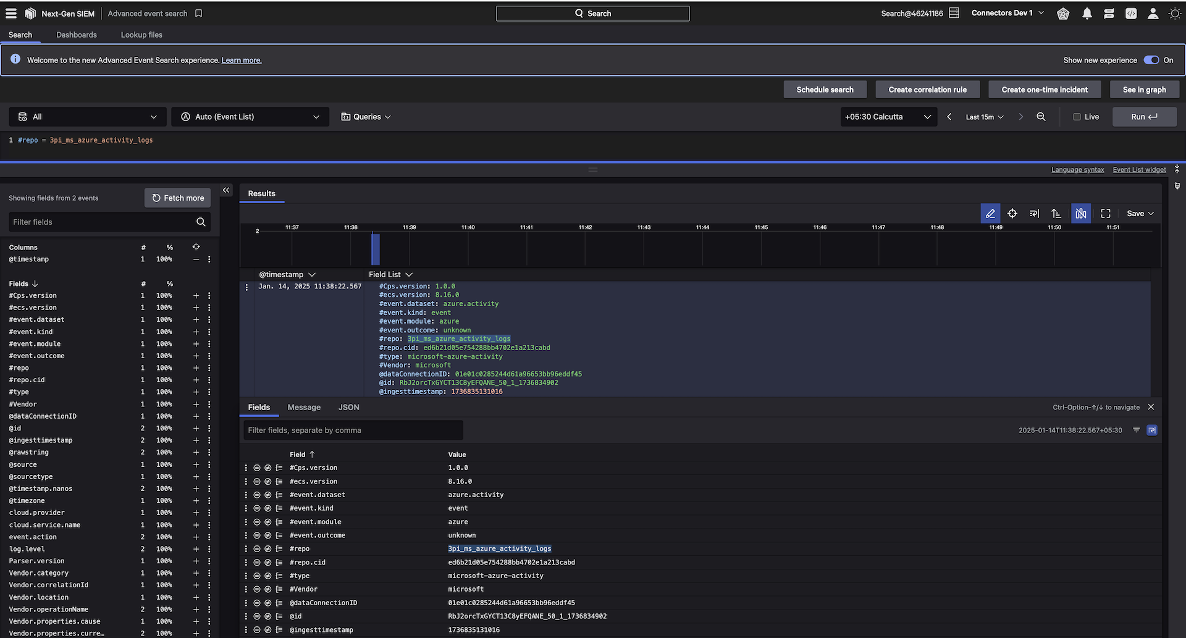This screenshot has height=638, width=1186.
Task: Open the hamburger navigation menu
Action: click(x=11, y=13)
